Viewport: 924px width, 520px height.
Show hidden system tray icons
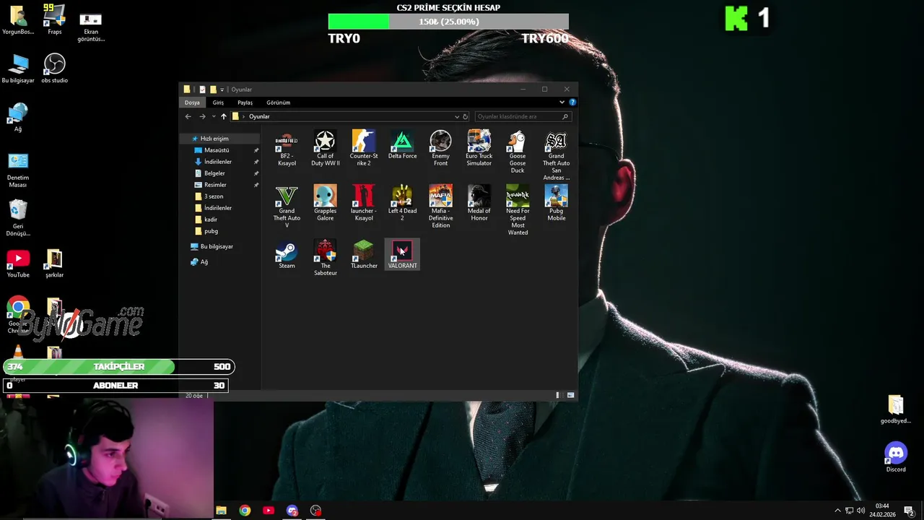tap(838, 511)
